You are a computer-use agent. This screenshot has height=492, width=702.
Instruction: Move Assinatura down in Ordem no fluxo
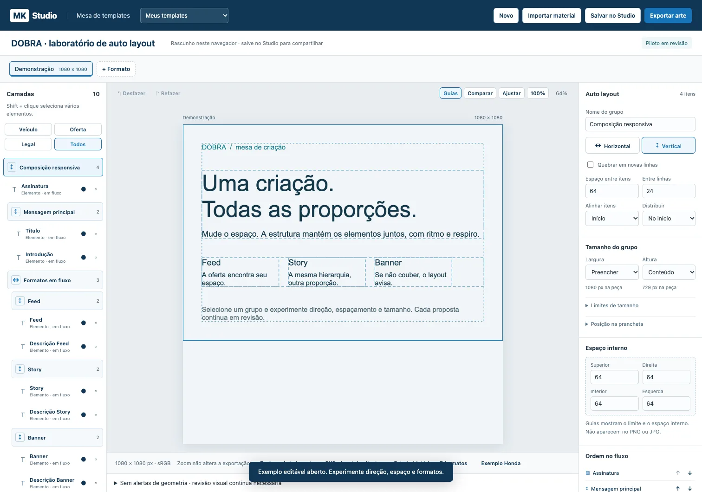coord(690,473)
